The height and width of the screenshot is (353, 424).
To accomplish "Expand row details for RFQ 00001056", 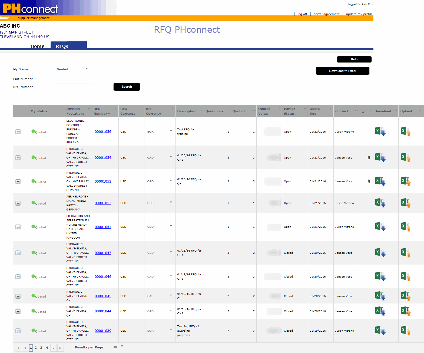I will pos(18,132).
